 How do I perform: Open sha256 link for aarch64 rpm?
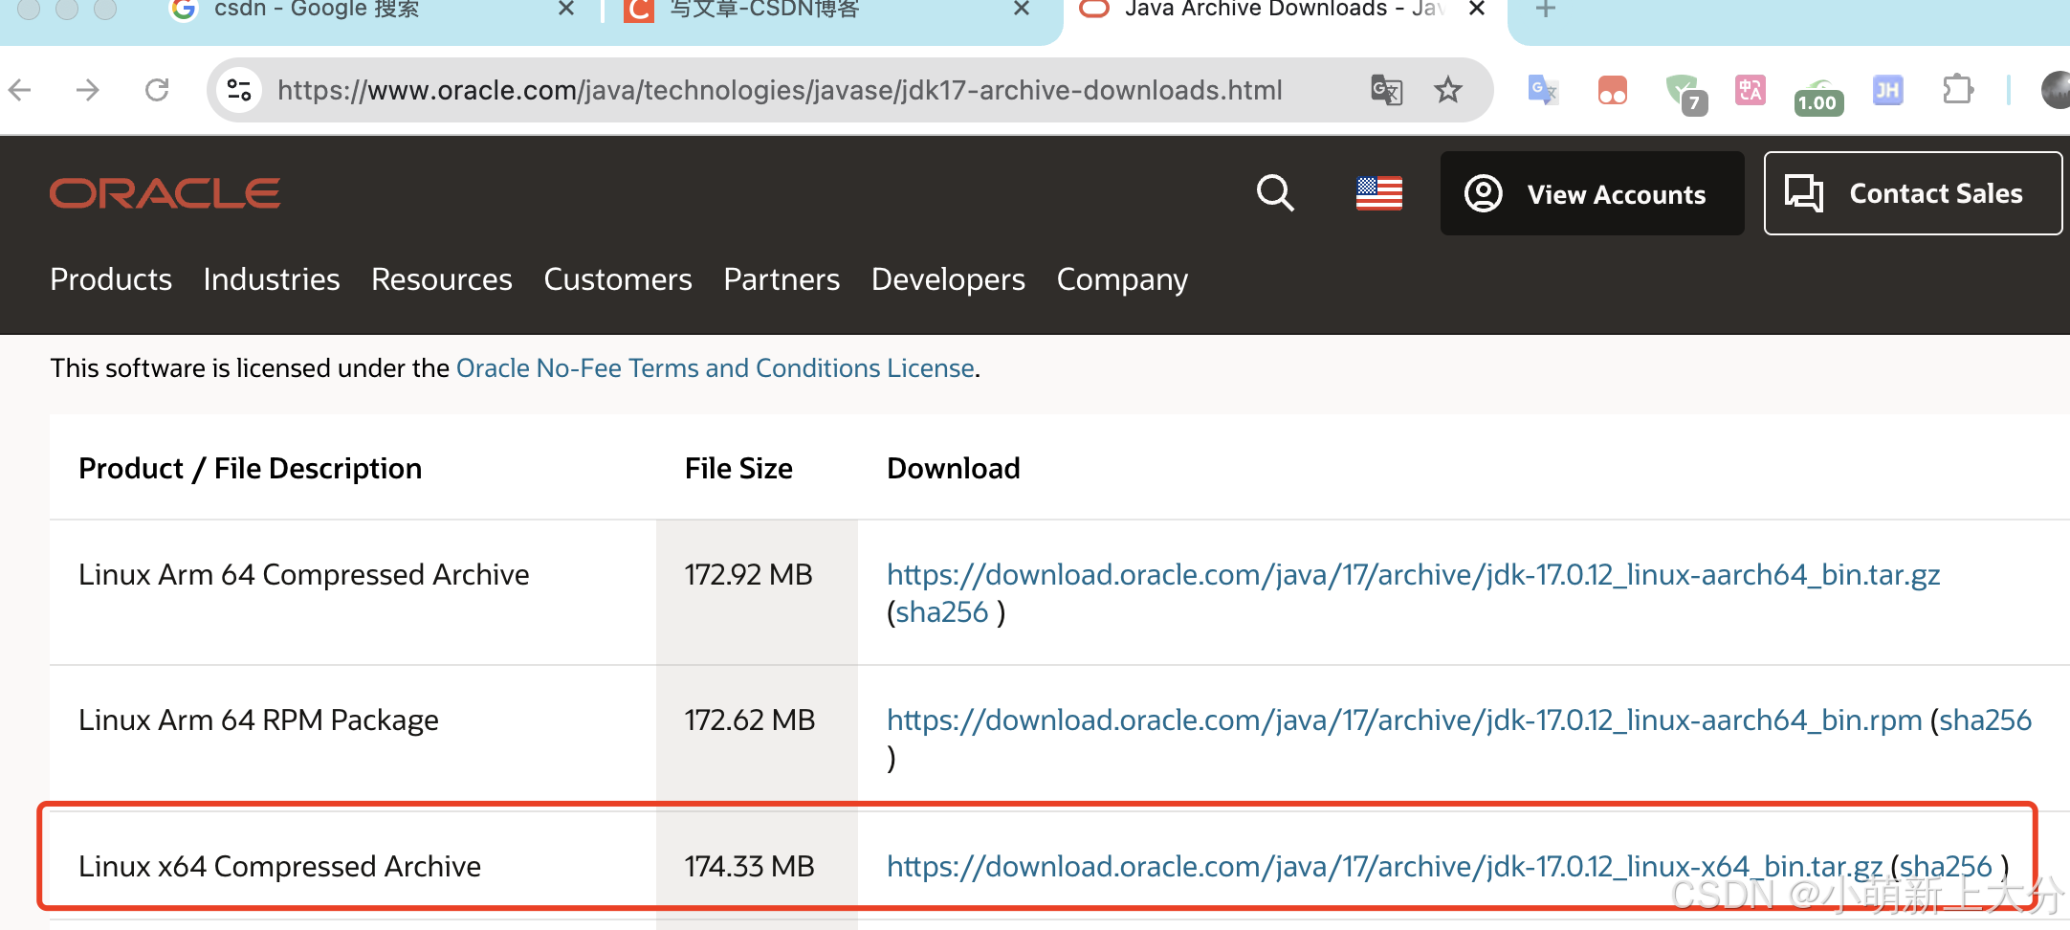[x=1986, y=720]
